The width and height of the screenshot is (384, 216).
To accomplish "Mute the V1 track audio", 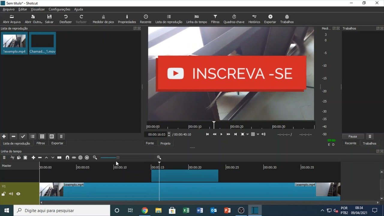I will click(11, 194).
